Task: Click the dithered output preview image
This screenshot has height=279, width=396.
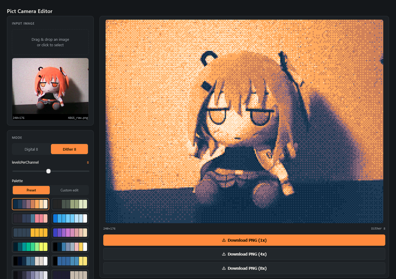Action: [244, 121]
